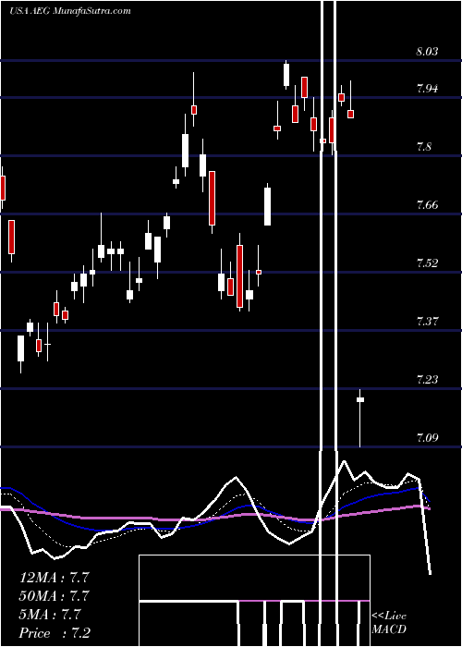Click the 12MA : 7.7 readout
Image resolution: width=462 pixels, height=647 pixels.
point(55,577)
